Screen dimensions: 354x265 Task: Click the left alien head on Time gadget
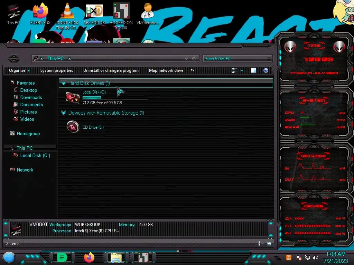click(x=290, y=47)
